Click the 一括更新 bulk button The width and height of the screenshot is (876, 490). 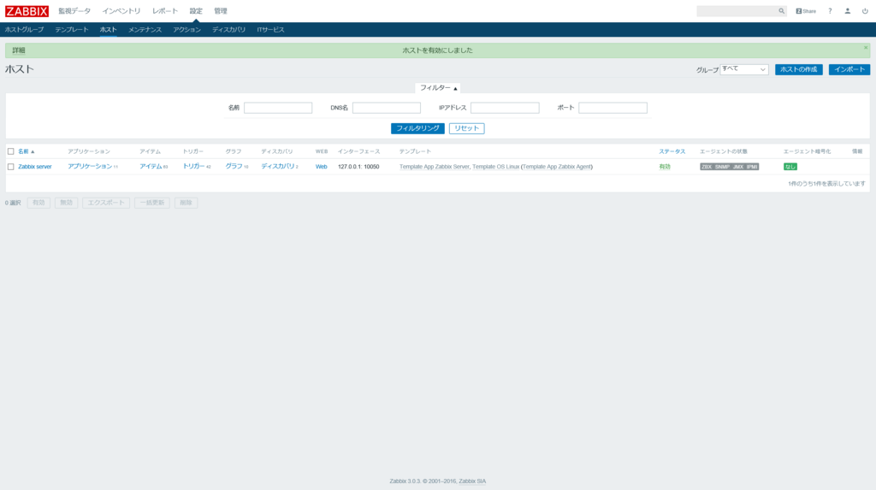pos(152,203)
